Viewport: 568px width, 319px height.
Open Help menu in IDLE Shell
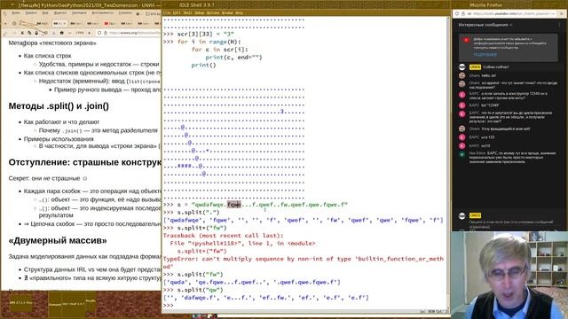click(239, 12)
